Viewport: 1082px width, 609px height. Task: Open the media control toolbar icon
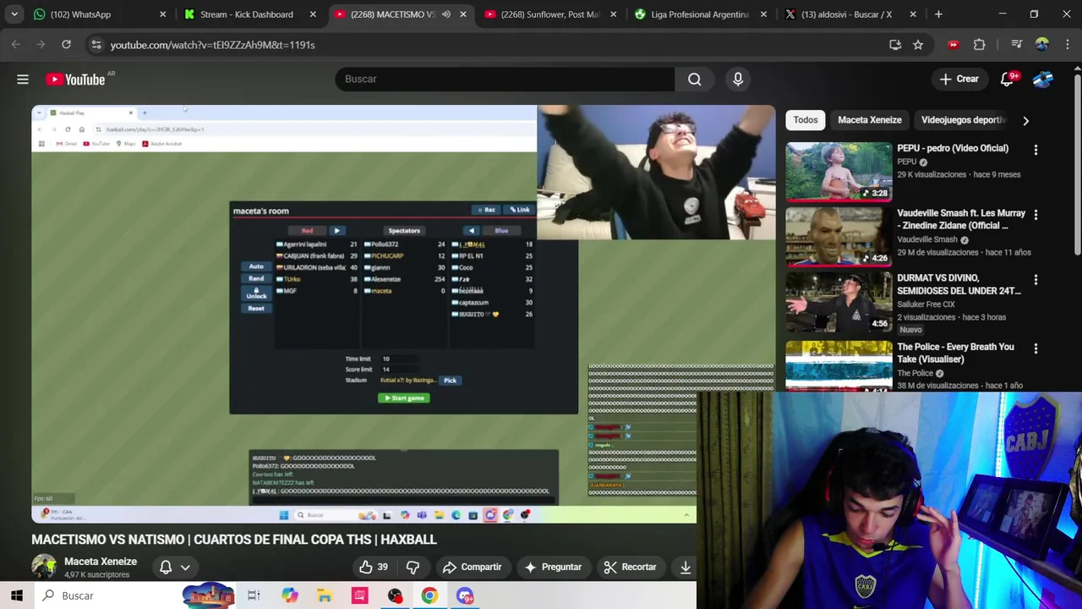pyautogui.click(x=1017, y=45)
